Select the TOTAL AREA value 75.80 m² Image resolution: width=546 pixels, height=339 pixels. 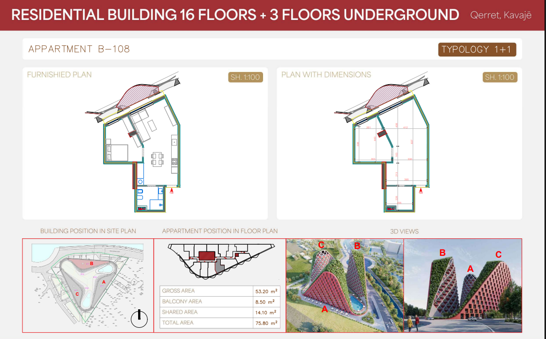tap(265, 323)
